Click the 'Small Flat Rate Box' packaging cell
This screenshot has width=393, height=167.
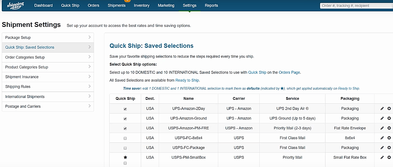click(350, 157)
